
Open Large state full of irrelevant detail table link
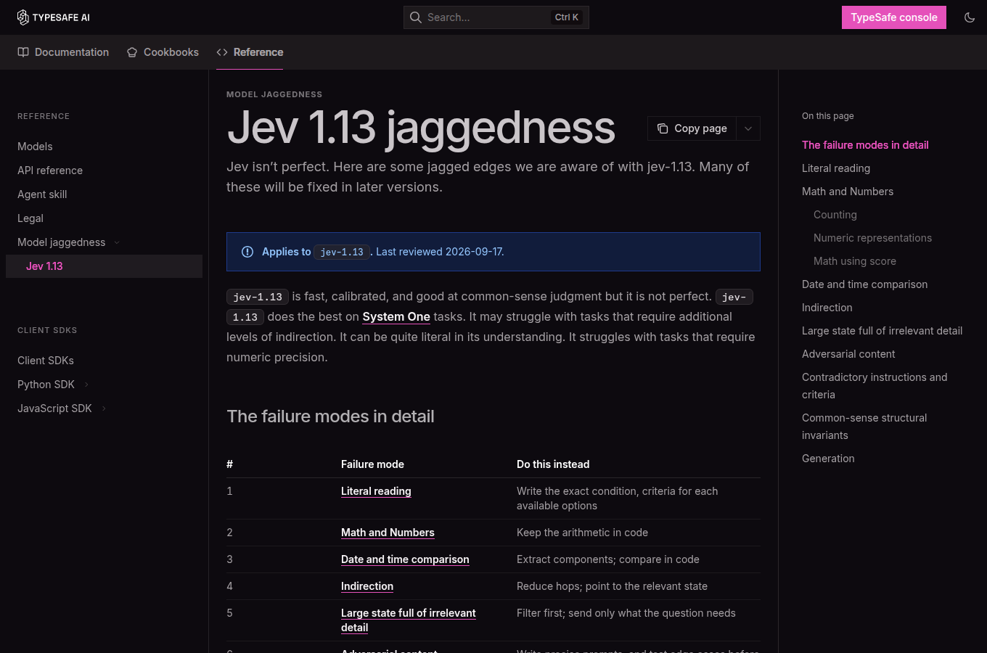coord(409,620)
